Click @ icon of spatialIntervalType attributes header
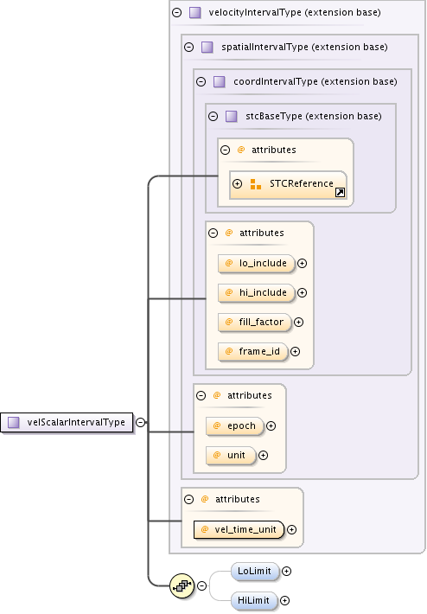427x614 pixels. [217, 395]
